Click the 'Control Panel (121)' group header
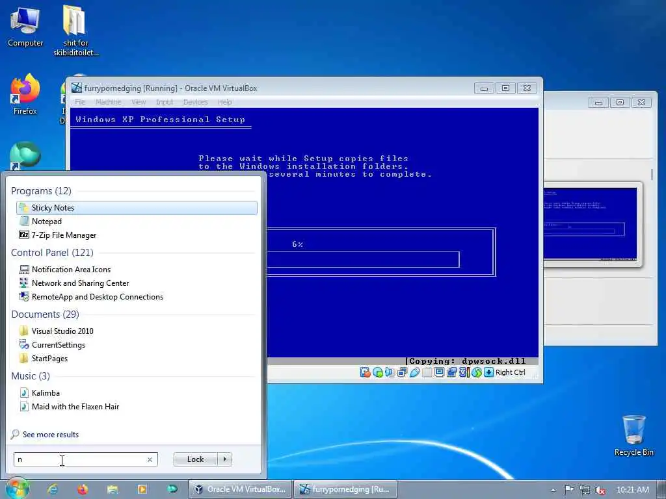666x499 pixels. (x=52, y=253)
